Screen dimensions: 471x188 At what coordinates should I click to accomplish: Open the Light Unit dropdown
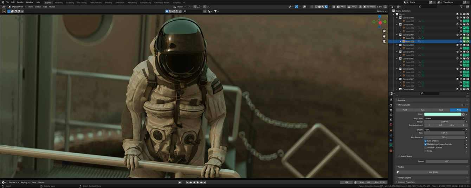coord(444,118)
